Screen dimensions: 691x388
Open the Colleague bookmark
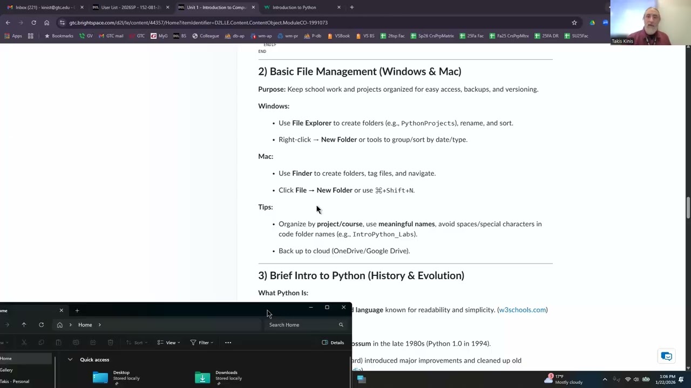pyautogui.click(x=206, y=36)
